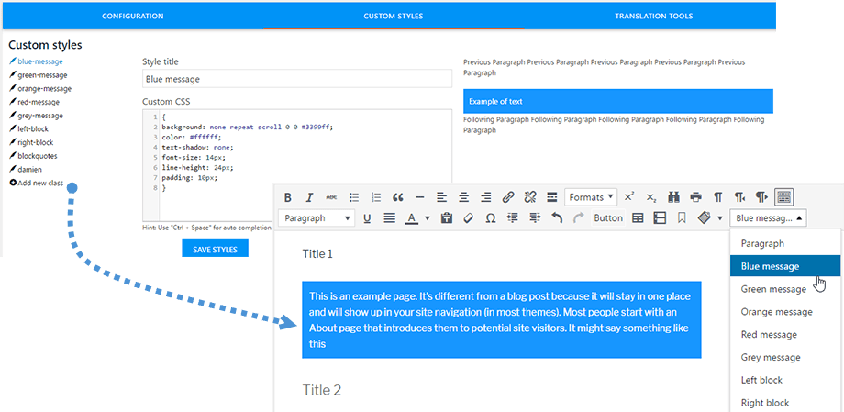Toggle the toolbar kitchen sink icon
The height and width of the screenshot is (412, 844).
click(783, 197)
